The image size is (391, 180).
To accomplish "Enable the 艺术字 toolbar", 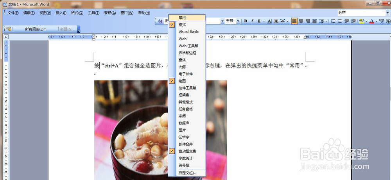I will tap(187, 137).
